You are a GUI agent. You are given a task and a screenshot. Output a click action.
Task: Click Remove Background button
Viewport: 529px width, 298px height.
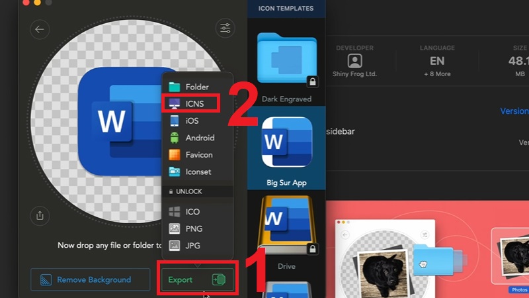pos(91,279)
